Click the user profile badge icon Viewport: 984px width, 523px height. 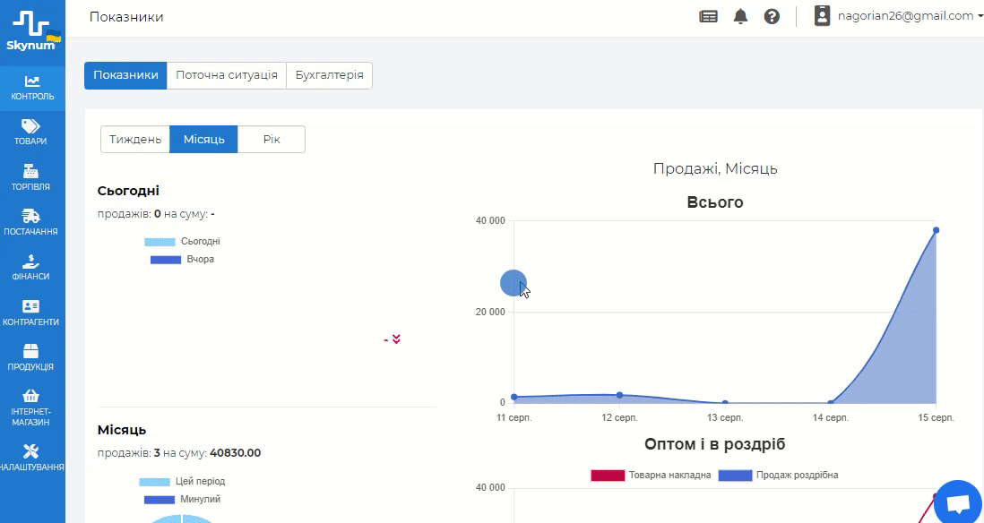[822, 16]
